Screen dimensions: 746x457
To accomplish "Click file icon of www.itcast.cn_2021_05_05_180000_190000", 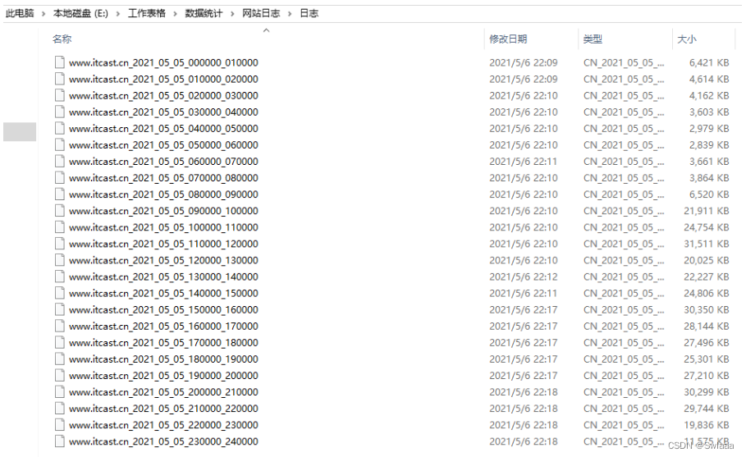I will [x=59, y=359].
